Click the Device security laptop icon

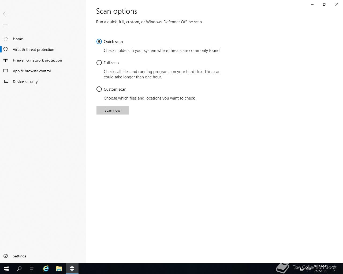[x=6, y=82]
